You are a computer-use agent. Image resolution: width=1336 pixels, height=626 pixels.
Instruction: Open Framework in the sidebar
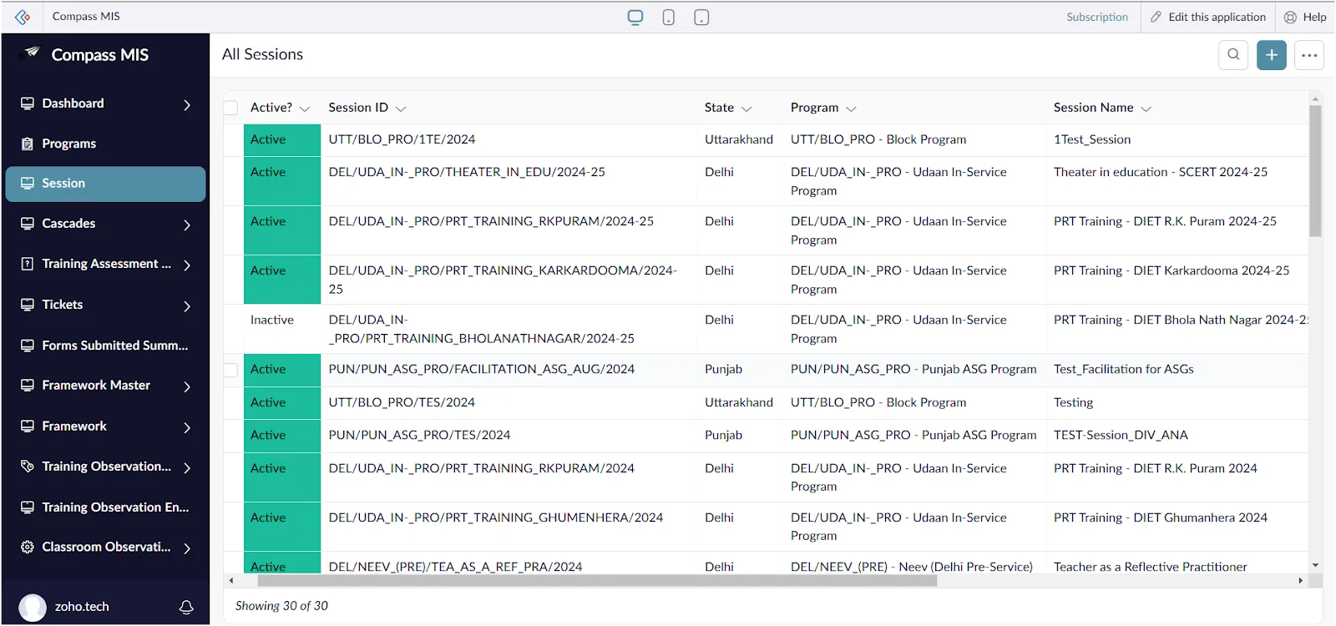coord(106,427)
